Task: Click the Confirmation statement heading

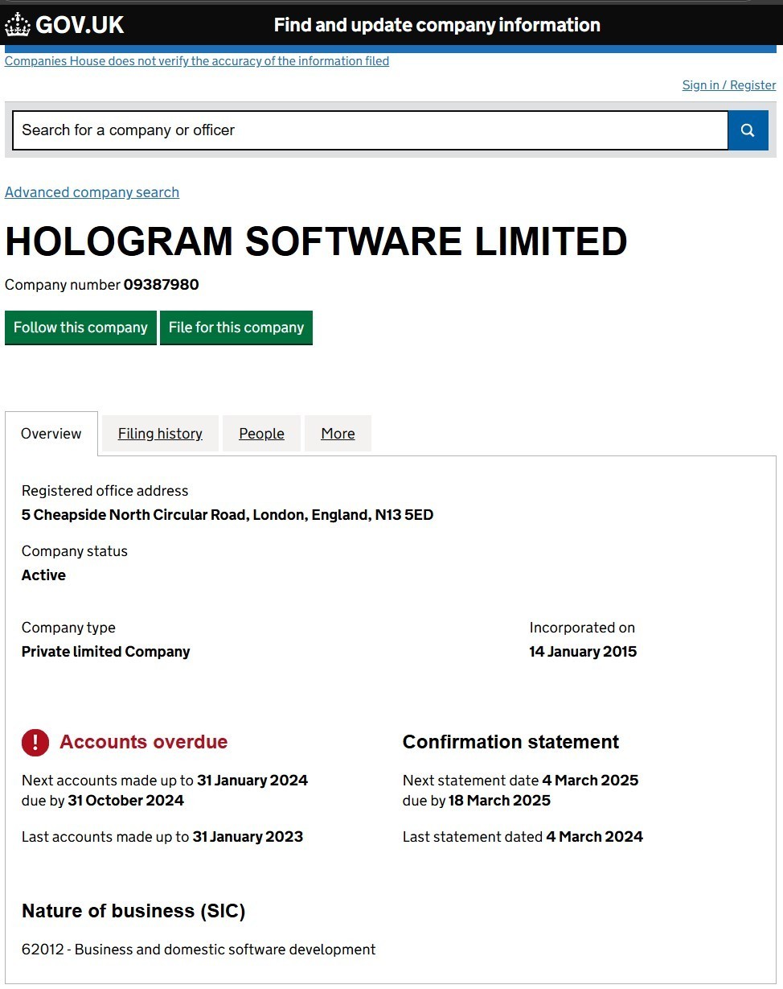Action: click(x=510, y=742)
